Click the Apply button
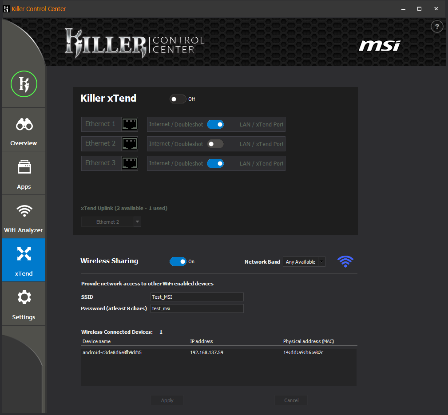 click(167, 400)
